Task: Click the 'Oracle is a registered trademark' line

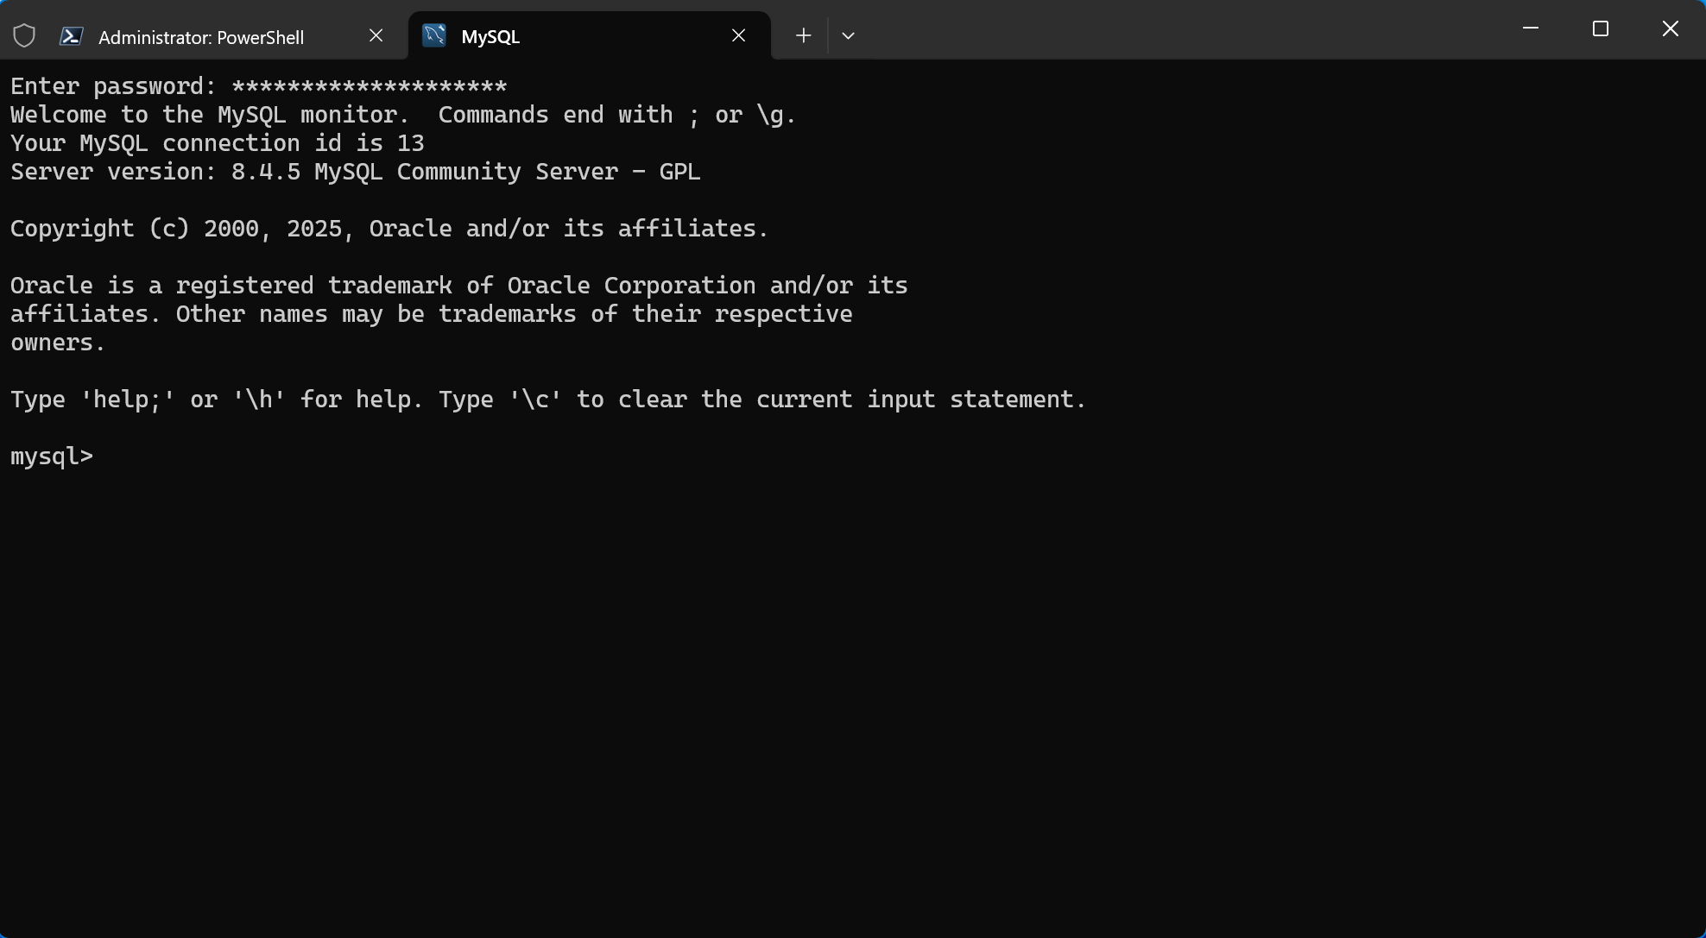Action: tap(459, 286)
